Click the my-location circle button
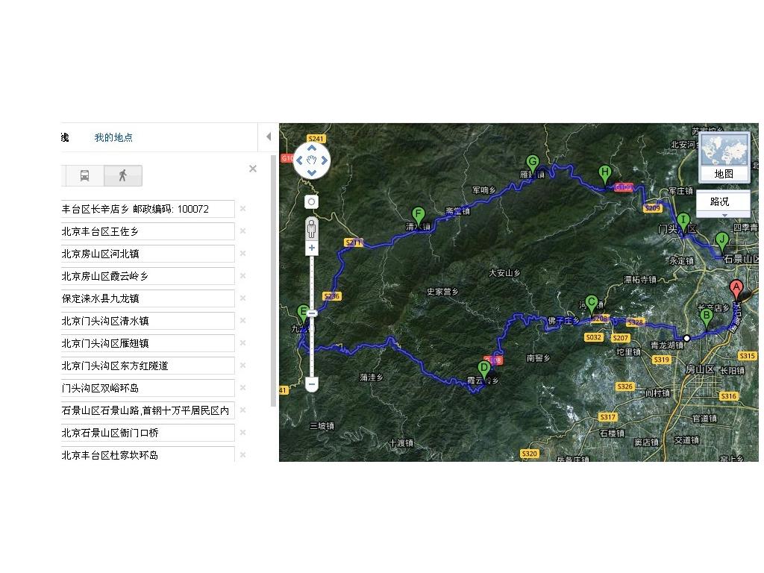Screen dimensions: 764x573 [312, 202]
